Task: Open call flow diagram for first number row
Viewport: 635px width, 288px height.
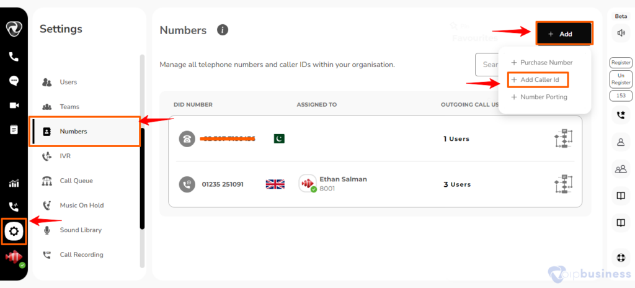Action: click(563, 139)
